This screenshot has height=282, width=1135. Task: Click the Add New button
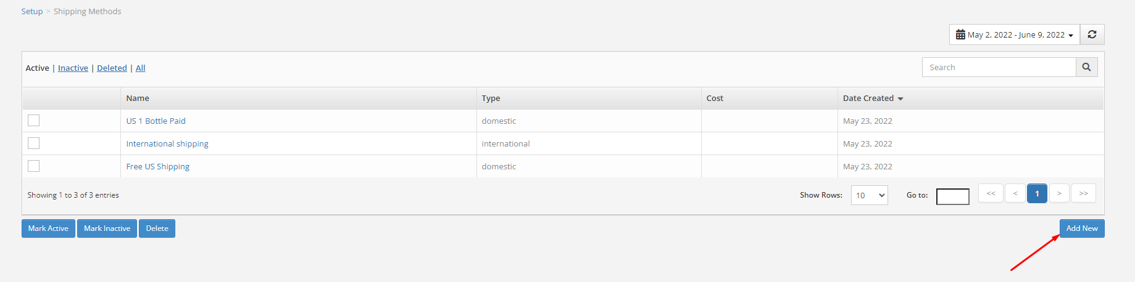click(x=1082, y=228)
